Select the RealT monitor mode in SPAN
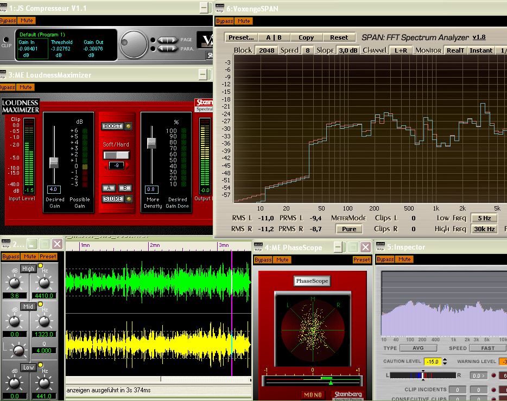Viewport: 507px width, 401px height. coord(455,50)
